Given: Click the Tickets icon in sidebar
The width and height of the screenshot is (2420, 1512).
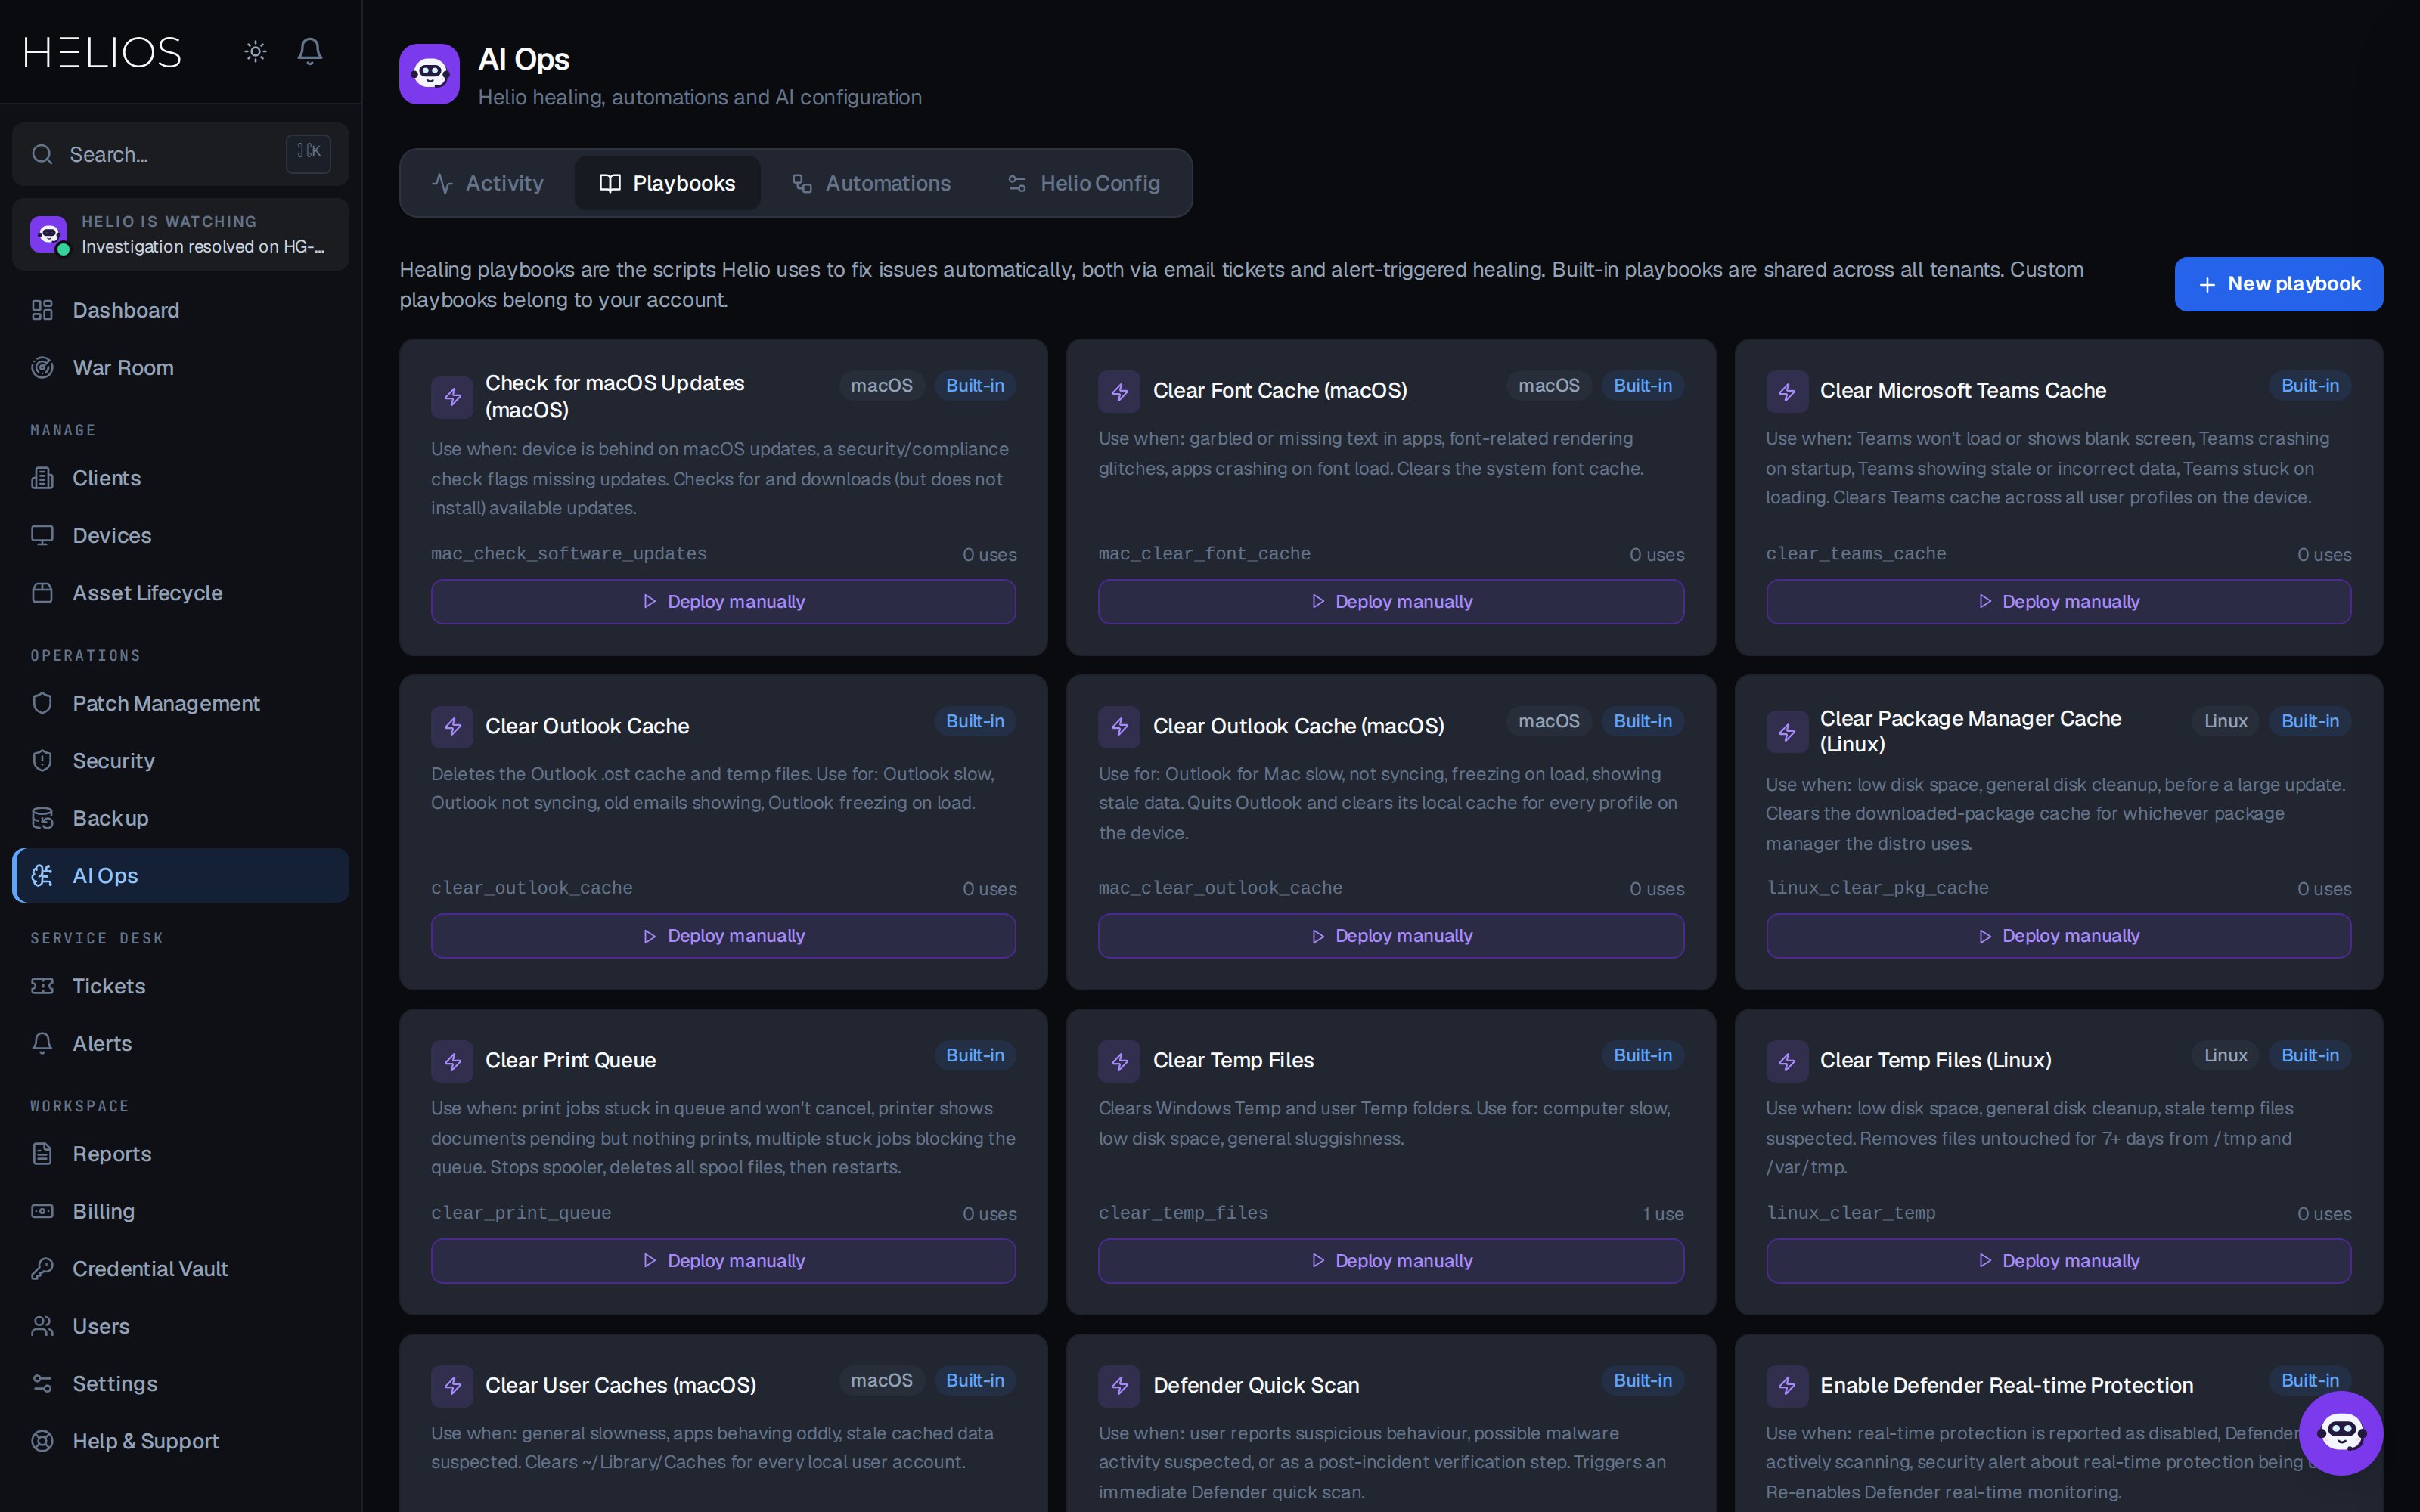Looking at the screenshot, I should point(42,986).
